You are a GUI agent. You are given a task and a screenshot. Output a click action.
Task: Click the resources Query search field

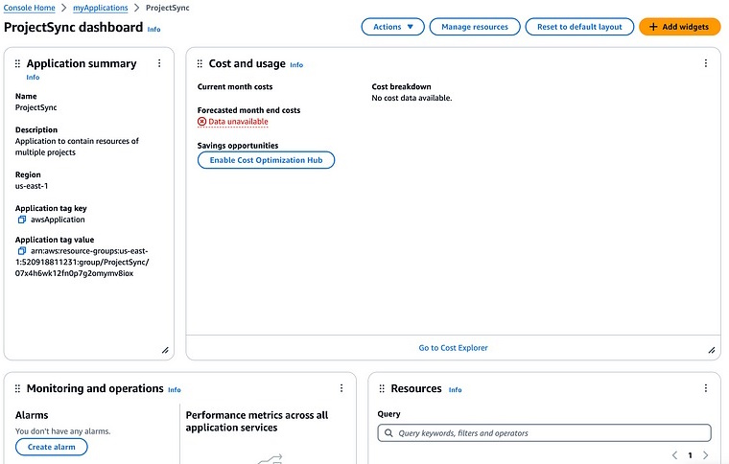(544, 433)
